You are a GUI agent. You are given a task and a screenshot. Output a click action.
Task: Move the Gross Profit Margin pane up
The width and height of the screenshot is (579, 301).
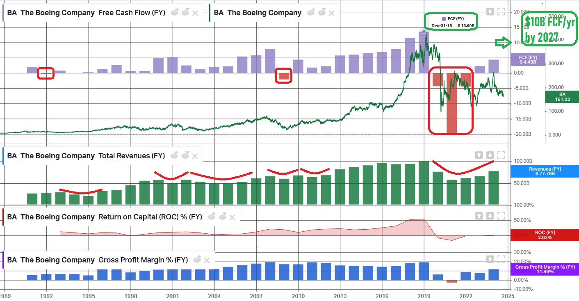coord(490,259)
